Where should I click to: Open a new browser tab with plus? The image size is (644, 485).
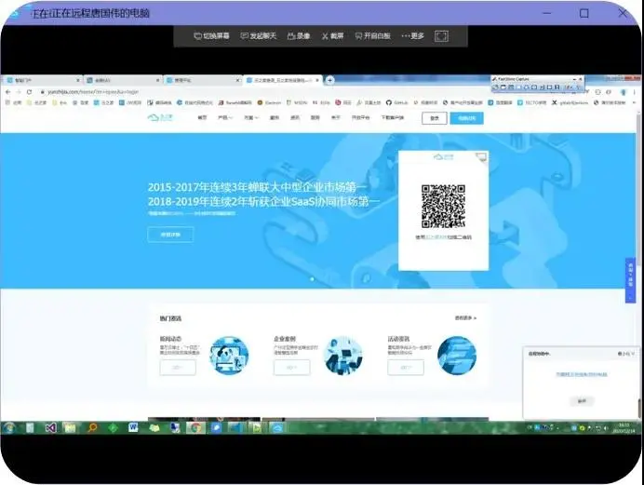(x=329, y=80)
